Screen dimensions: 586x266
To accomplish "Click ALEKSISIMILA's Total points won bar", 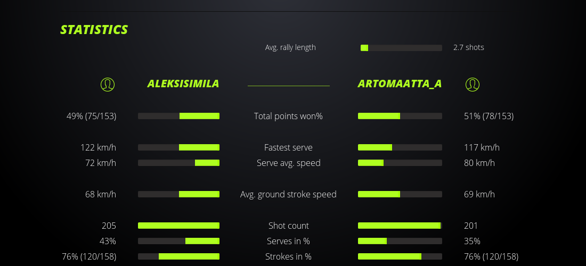I will [178, 116].
